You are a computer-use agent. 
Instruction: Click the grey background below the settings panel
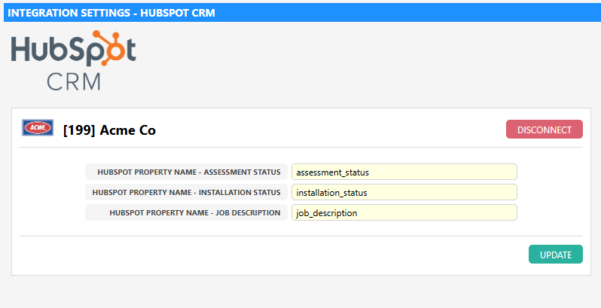click(301, 292)
